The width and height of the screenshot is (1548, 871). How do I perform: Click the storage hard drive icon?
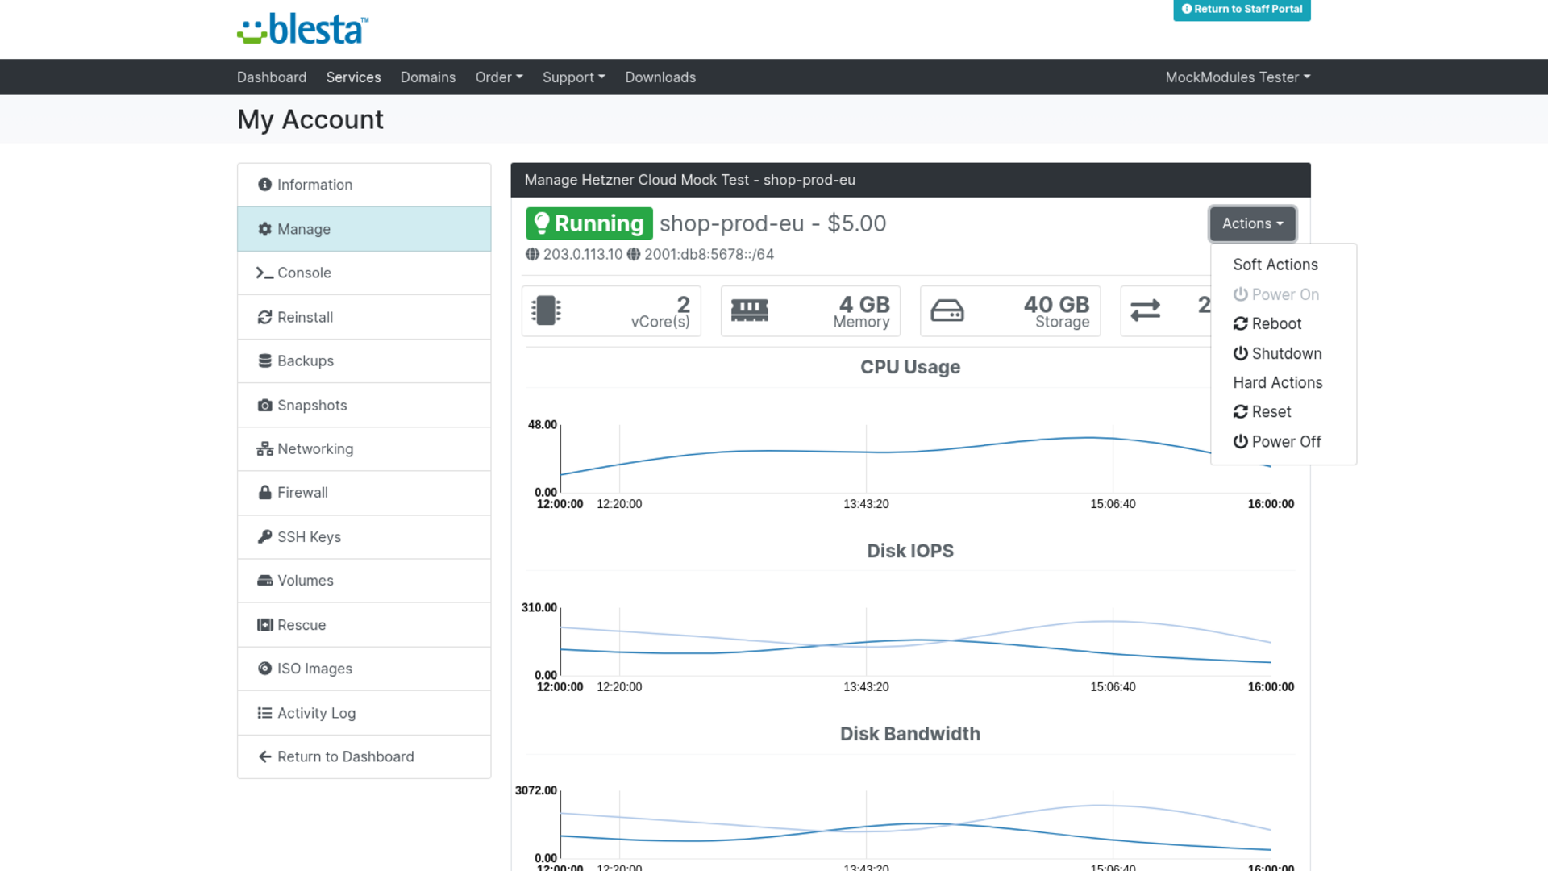point(947,310)
